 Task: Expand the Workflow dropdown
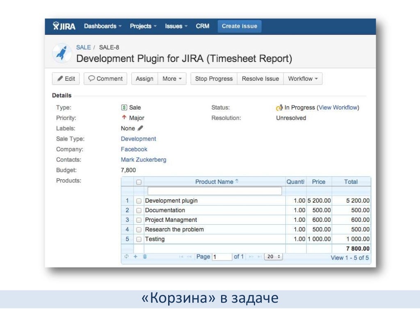coord(303,79)
